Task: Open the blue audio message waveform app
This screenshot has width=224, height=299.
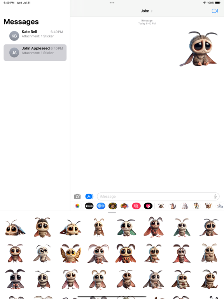Action: tap(101, 206)
